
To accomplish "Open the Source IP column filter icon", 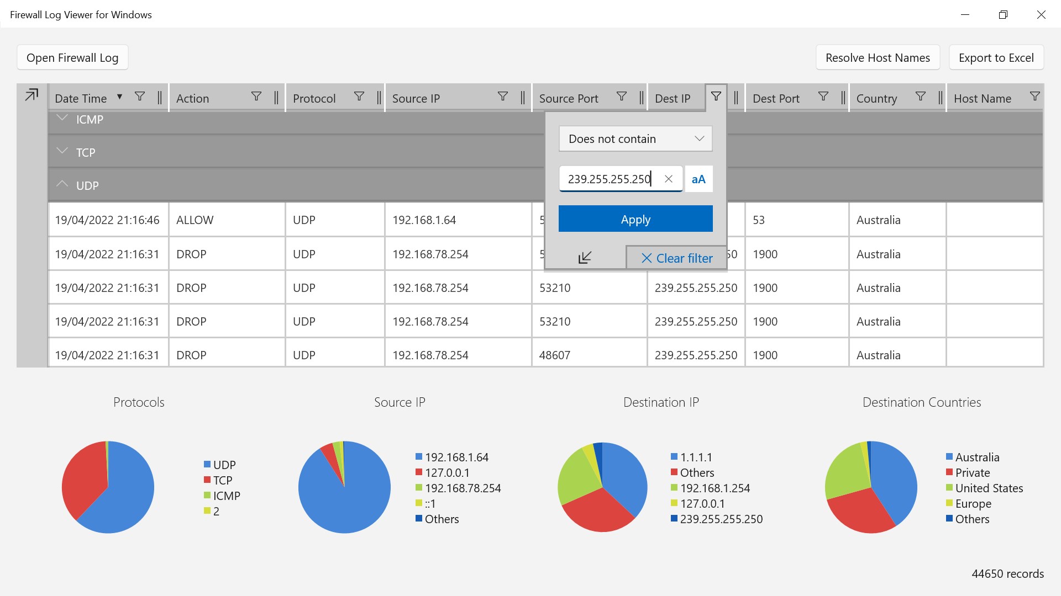I will [502, 97].
